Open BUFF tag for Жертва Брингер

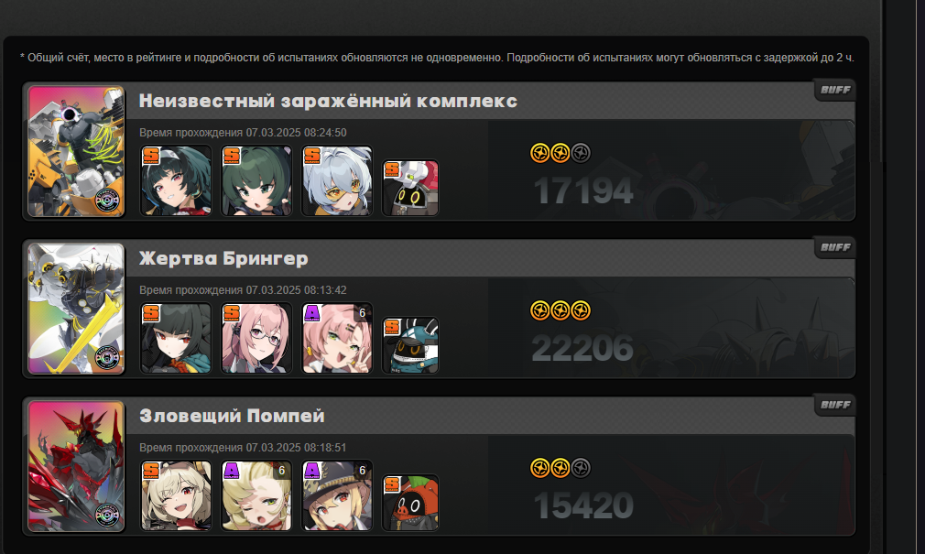(834, 247)
